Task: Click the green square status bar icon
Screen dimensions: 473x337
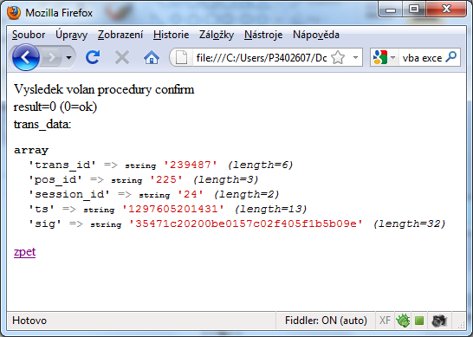Action: click(x=419, y=321)
